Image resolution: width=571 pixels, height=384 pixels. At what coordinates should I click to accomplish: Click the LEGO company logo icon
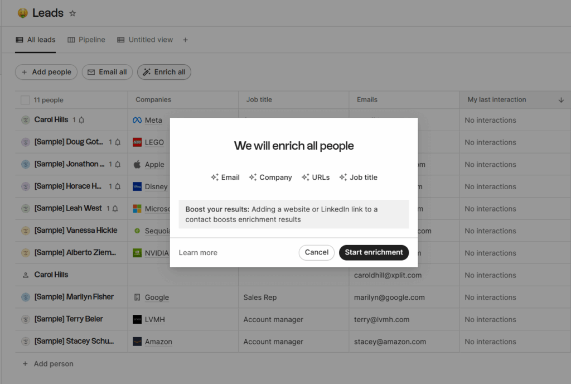click(137, 142)
